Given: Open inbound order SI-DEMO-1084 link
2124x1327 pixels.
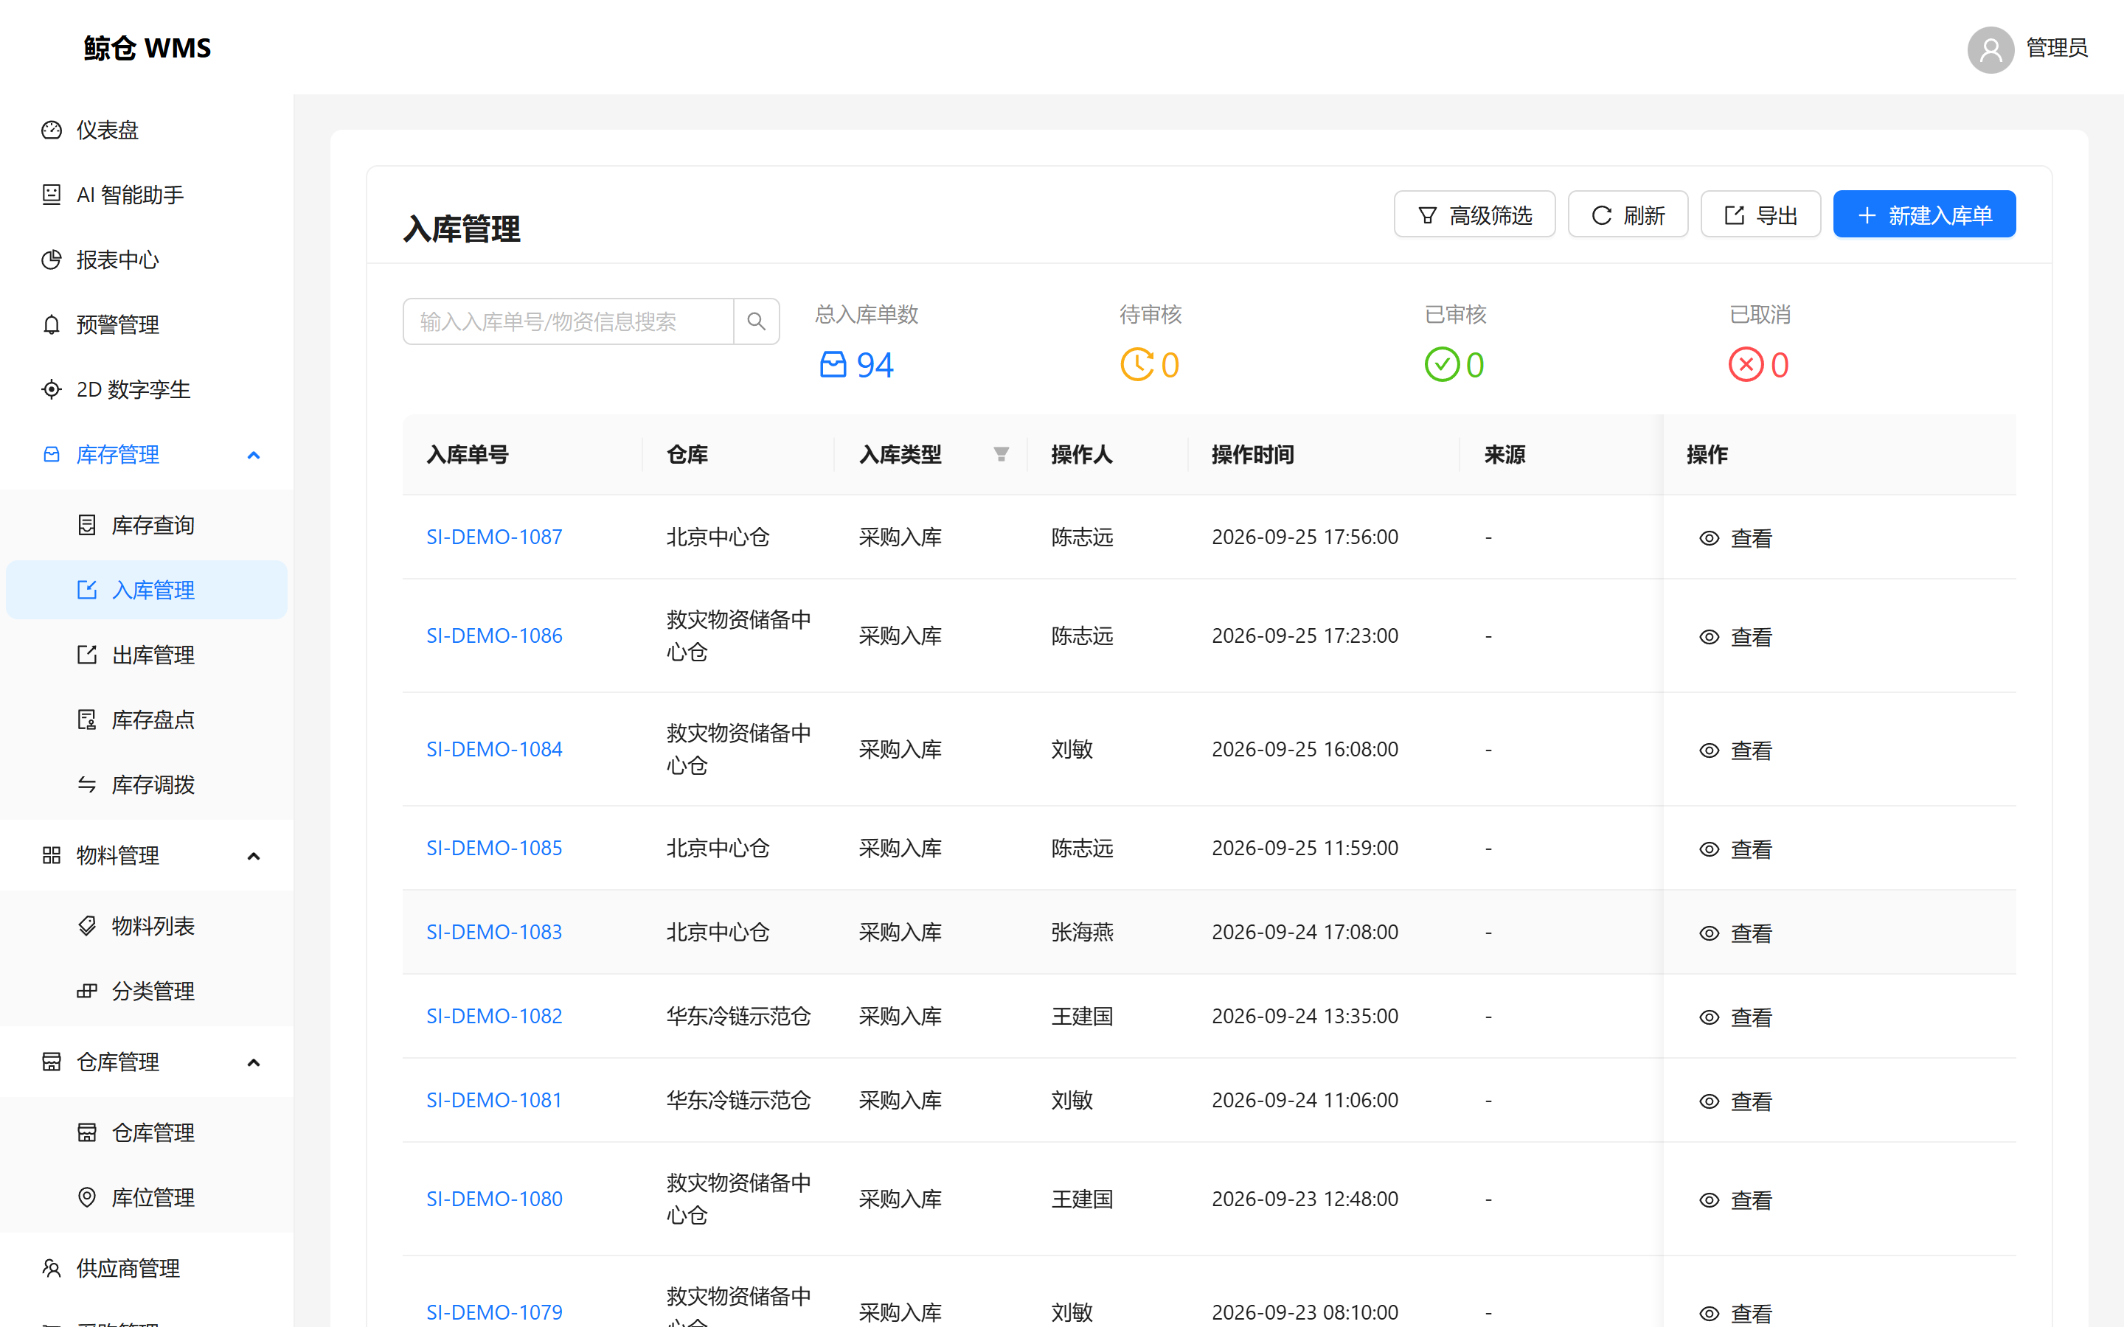Looking at the screenshot, I should (x=494, y=748).
